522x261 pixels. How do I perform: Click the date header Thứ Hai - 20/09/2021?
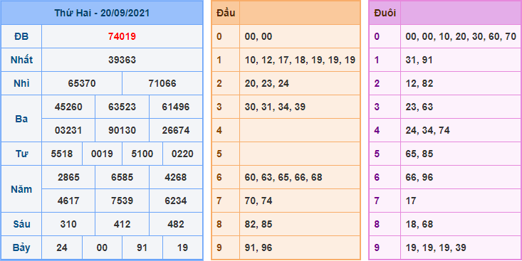point(102,13)
